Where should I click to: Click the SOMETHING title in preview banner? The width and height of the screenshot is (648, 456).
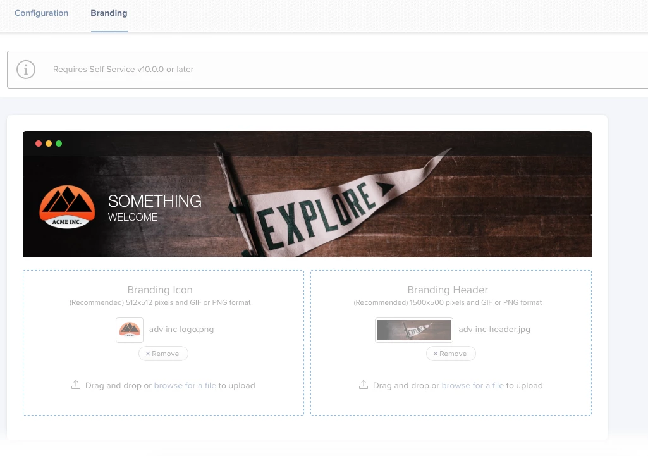click(x=155, y=201)
